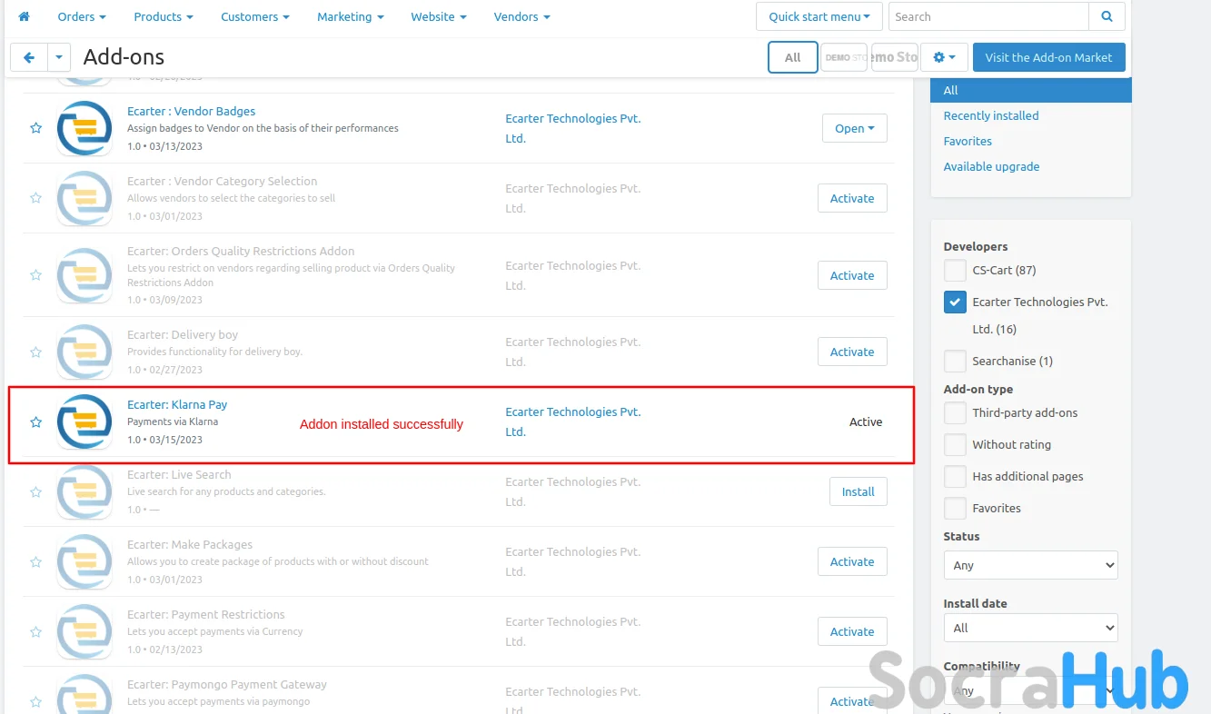Click the Ecarter: Delivery boy add-on logo

[84, 352]
